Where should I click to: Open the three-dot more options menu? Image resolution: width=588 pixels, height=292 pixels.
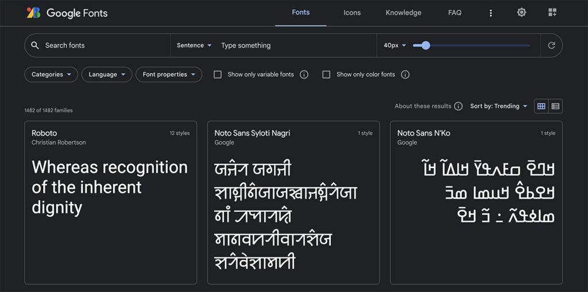(490, 13)
